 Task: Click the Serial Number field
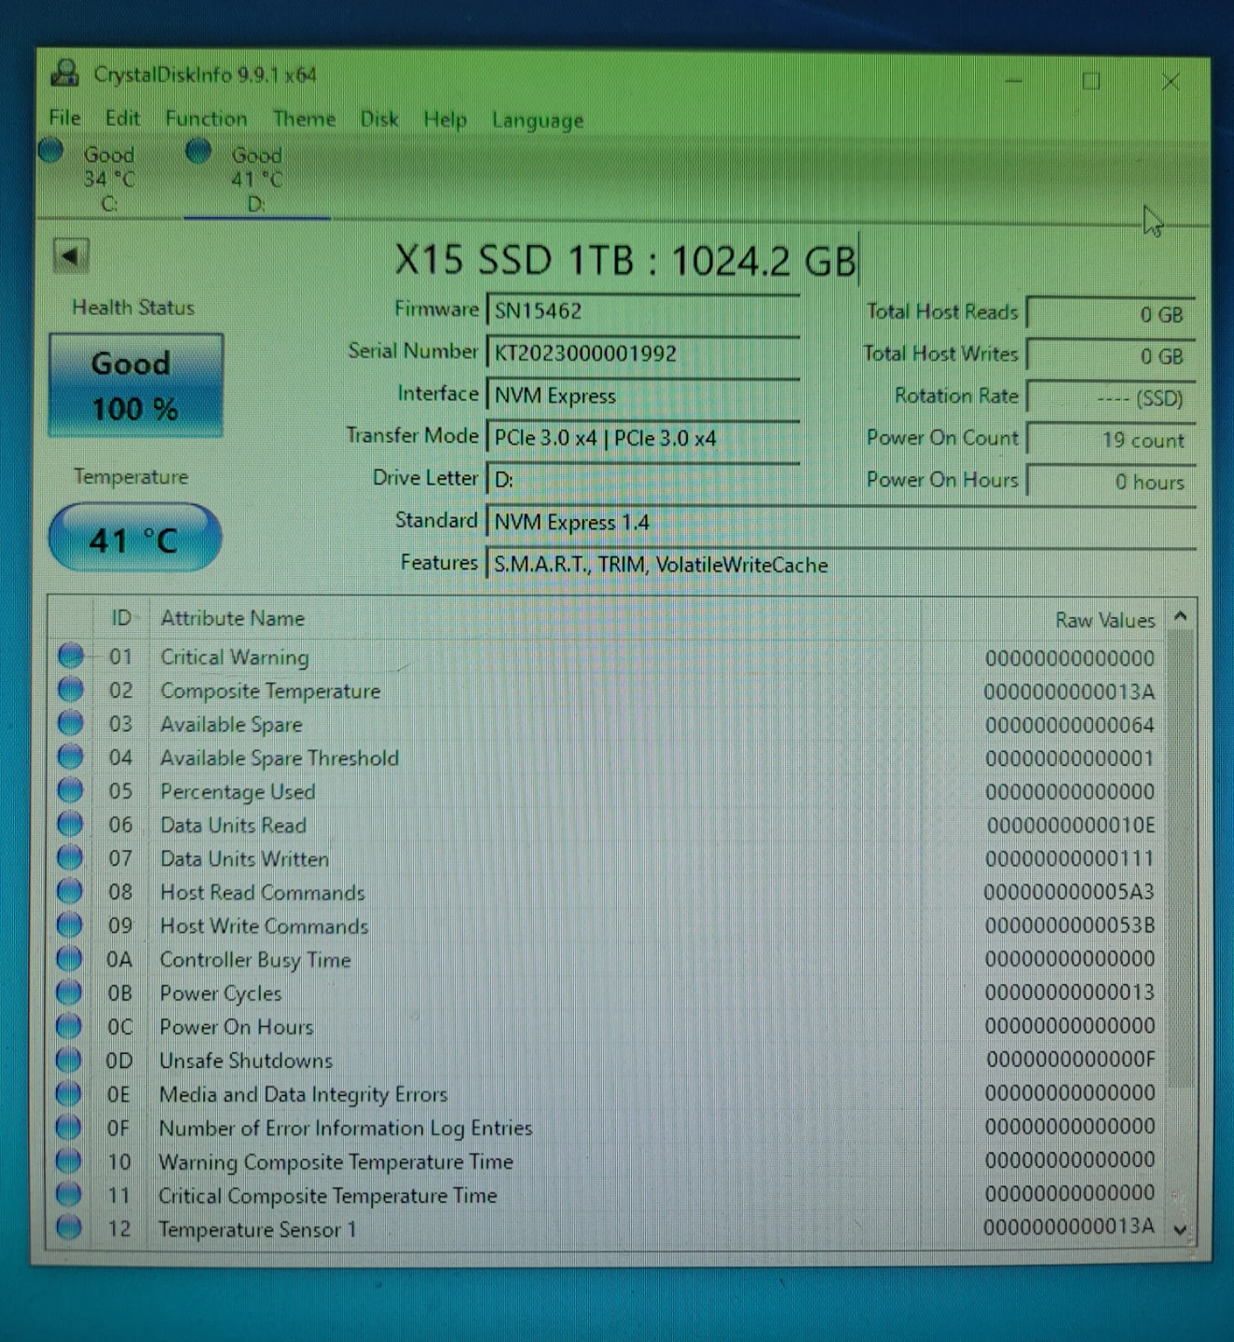point(643,353)
